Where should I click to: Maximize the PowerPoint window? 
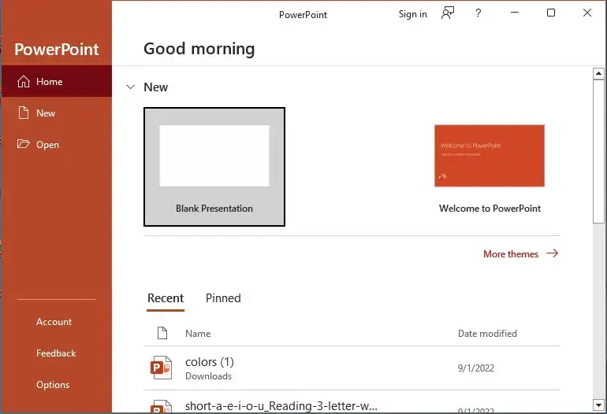[x=551, y=13]
